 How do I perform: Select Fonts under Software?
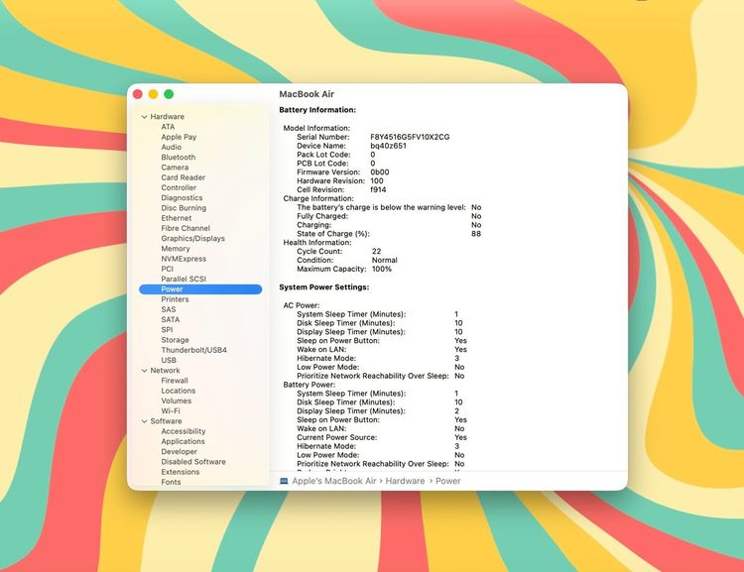(x=171, y=482)
